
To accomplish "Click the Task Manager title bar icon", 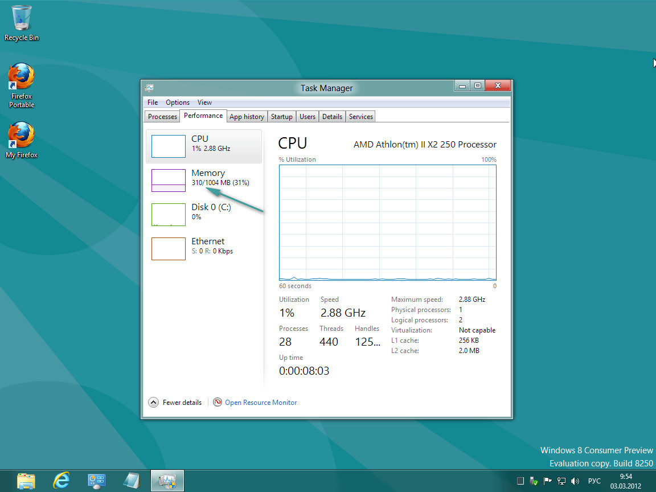I will pos(149,88).
